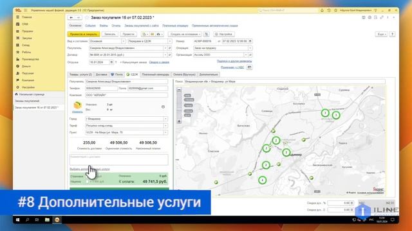Viewport: 412px width, 231px height.
Task: Open the Платежный календарь tab
Action: click(155, 74)
